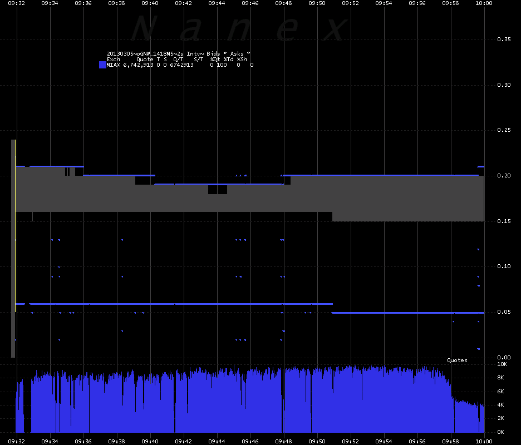Click the %Qt value 100 in legend
The width and height of the screenshot is (521, 445).
(222, 65)
